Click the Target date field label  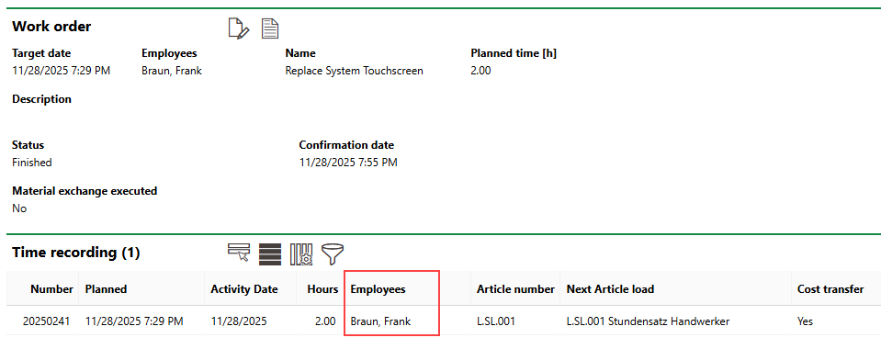click(41, 53)
